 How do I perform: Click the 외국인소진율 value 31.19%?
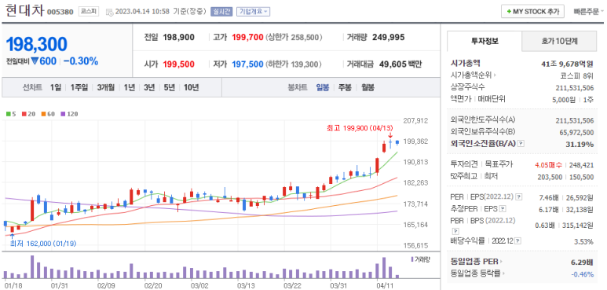click(580, 144)
